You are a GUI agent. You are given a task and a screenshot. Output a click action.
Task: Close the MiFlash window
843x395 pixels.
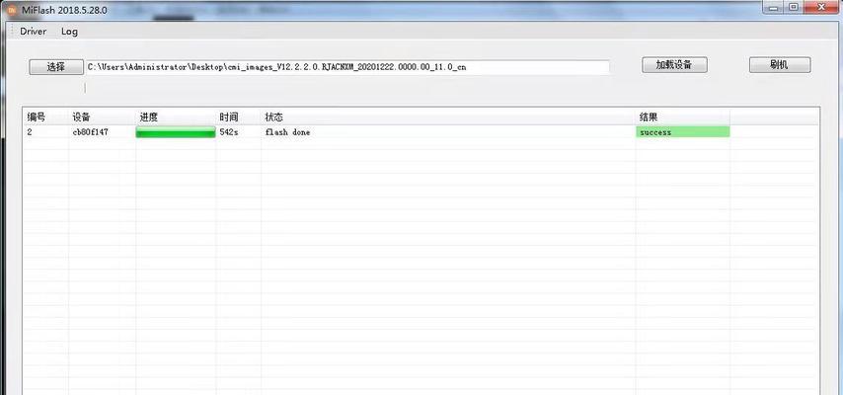(821, 6)
